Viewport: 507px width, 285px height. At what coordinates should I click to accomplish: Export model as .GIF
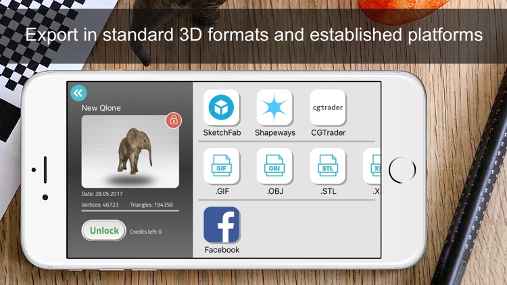(222, 166)
